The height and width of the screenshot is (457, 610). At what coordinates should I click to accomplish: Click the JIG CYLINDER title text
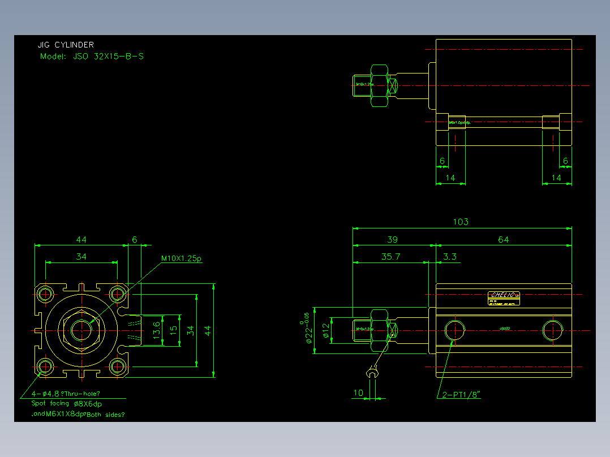pyautogui.click(x=66, y=45)
